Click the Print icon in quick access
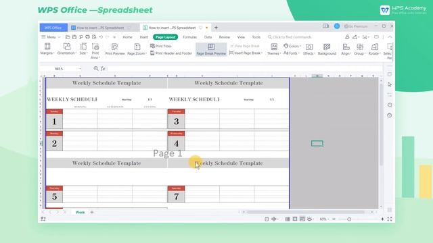The image size is (433, 243). pos(87,37)
